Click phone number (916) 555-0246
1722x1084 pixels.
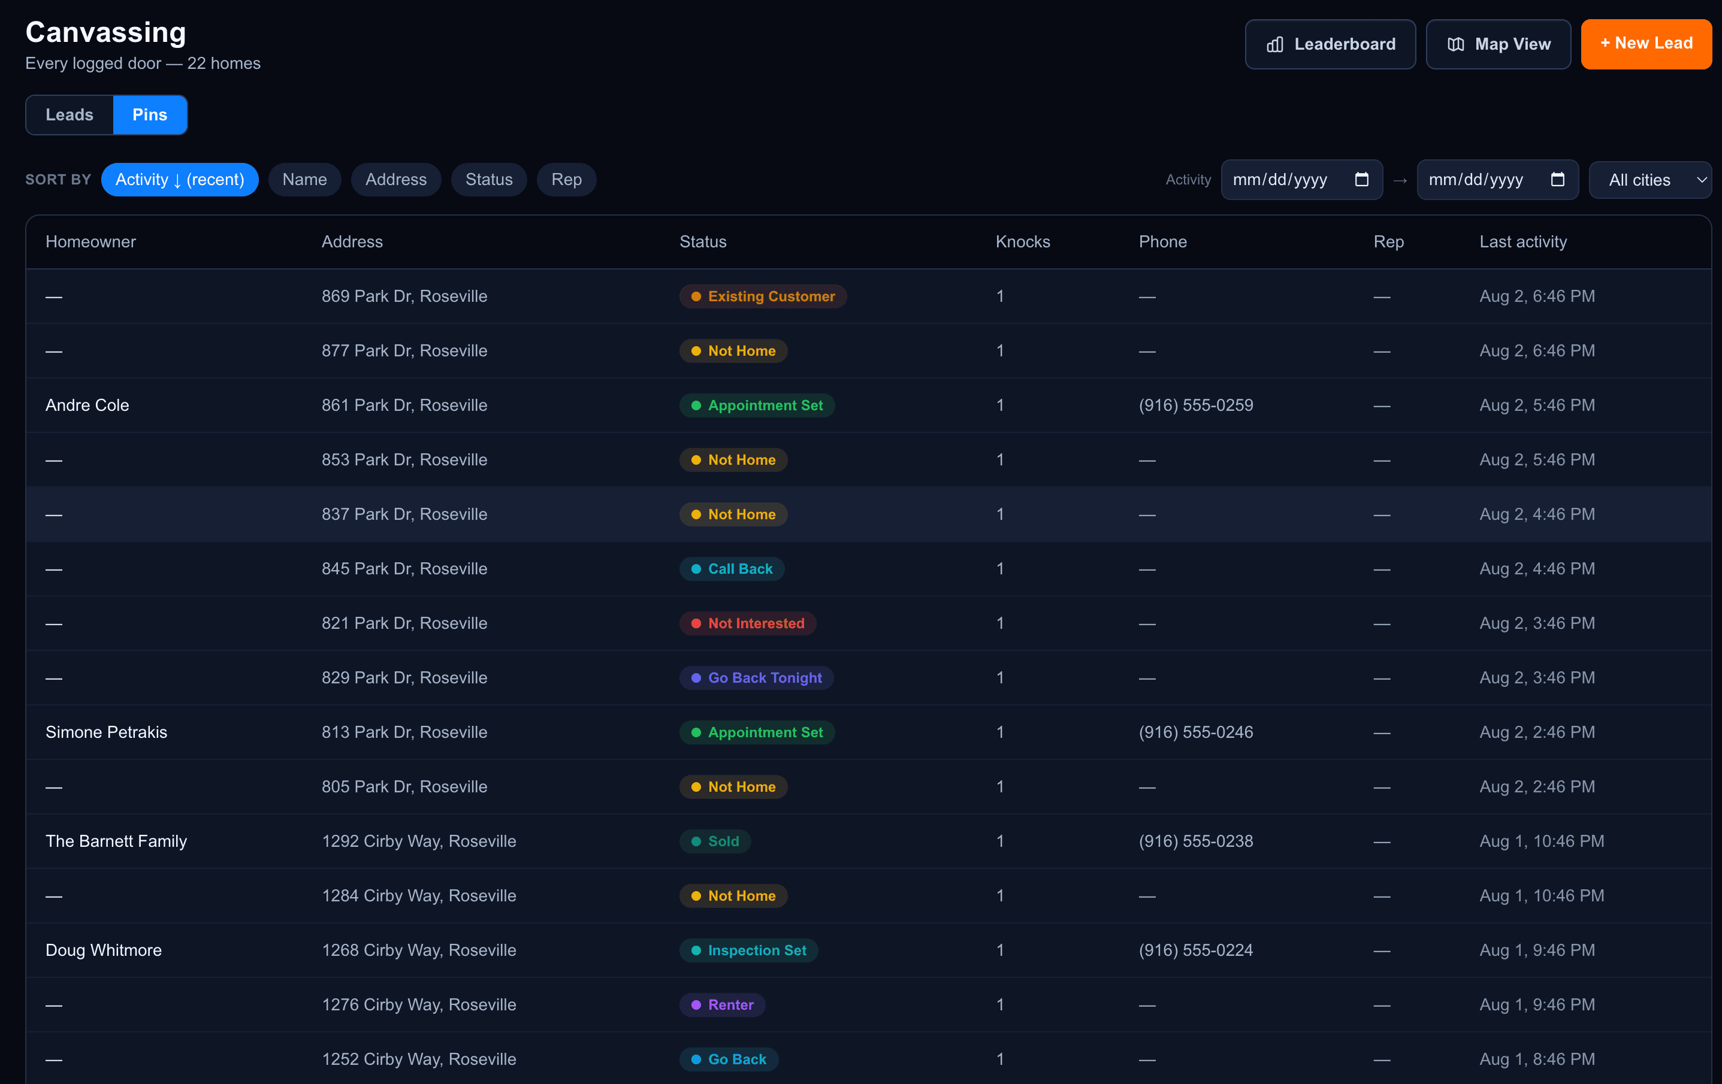1196,732
